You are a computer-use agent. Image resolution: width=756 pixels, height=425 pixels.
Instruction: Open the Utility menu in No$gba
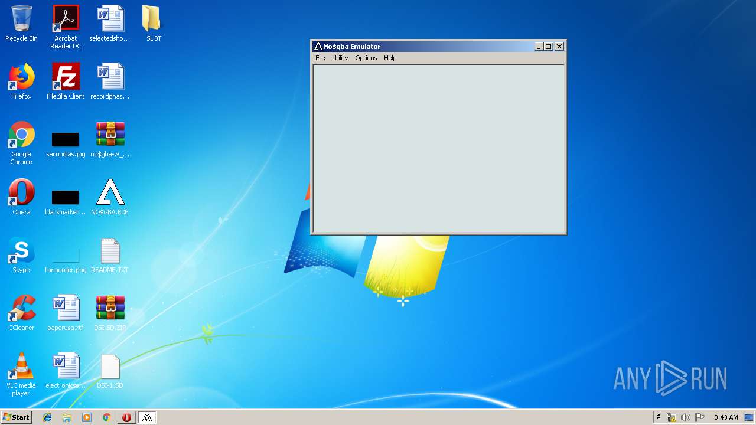pyautogui.click(x=340, y=58)
